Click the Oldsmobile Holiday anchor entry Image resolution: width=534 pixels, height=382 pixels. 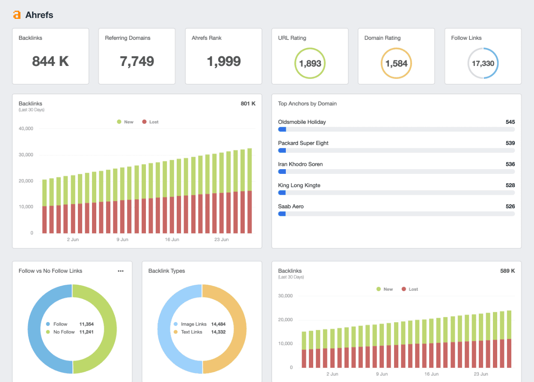point(396,124)
